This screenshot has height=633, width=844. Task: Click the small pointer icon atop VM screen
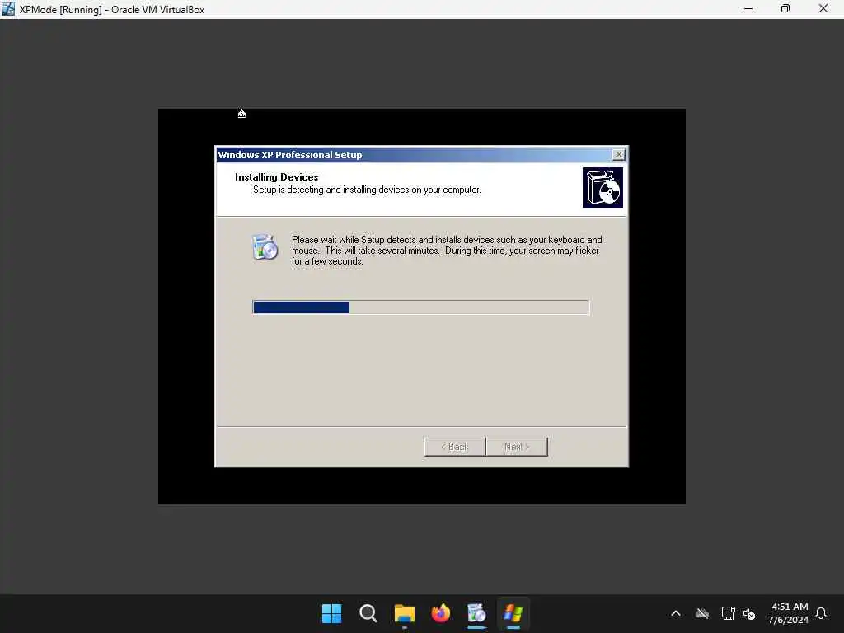pyautogui.click(x=241, y=114)
